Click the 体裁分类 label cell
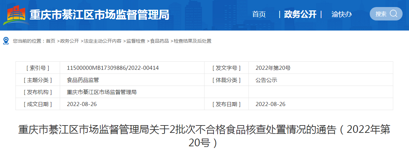The width and height of the screenshot is (409, 153). [226, 80]
